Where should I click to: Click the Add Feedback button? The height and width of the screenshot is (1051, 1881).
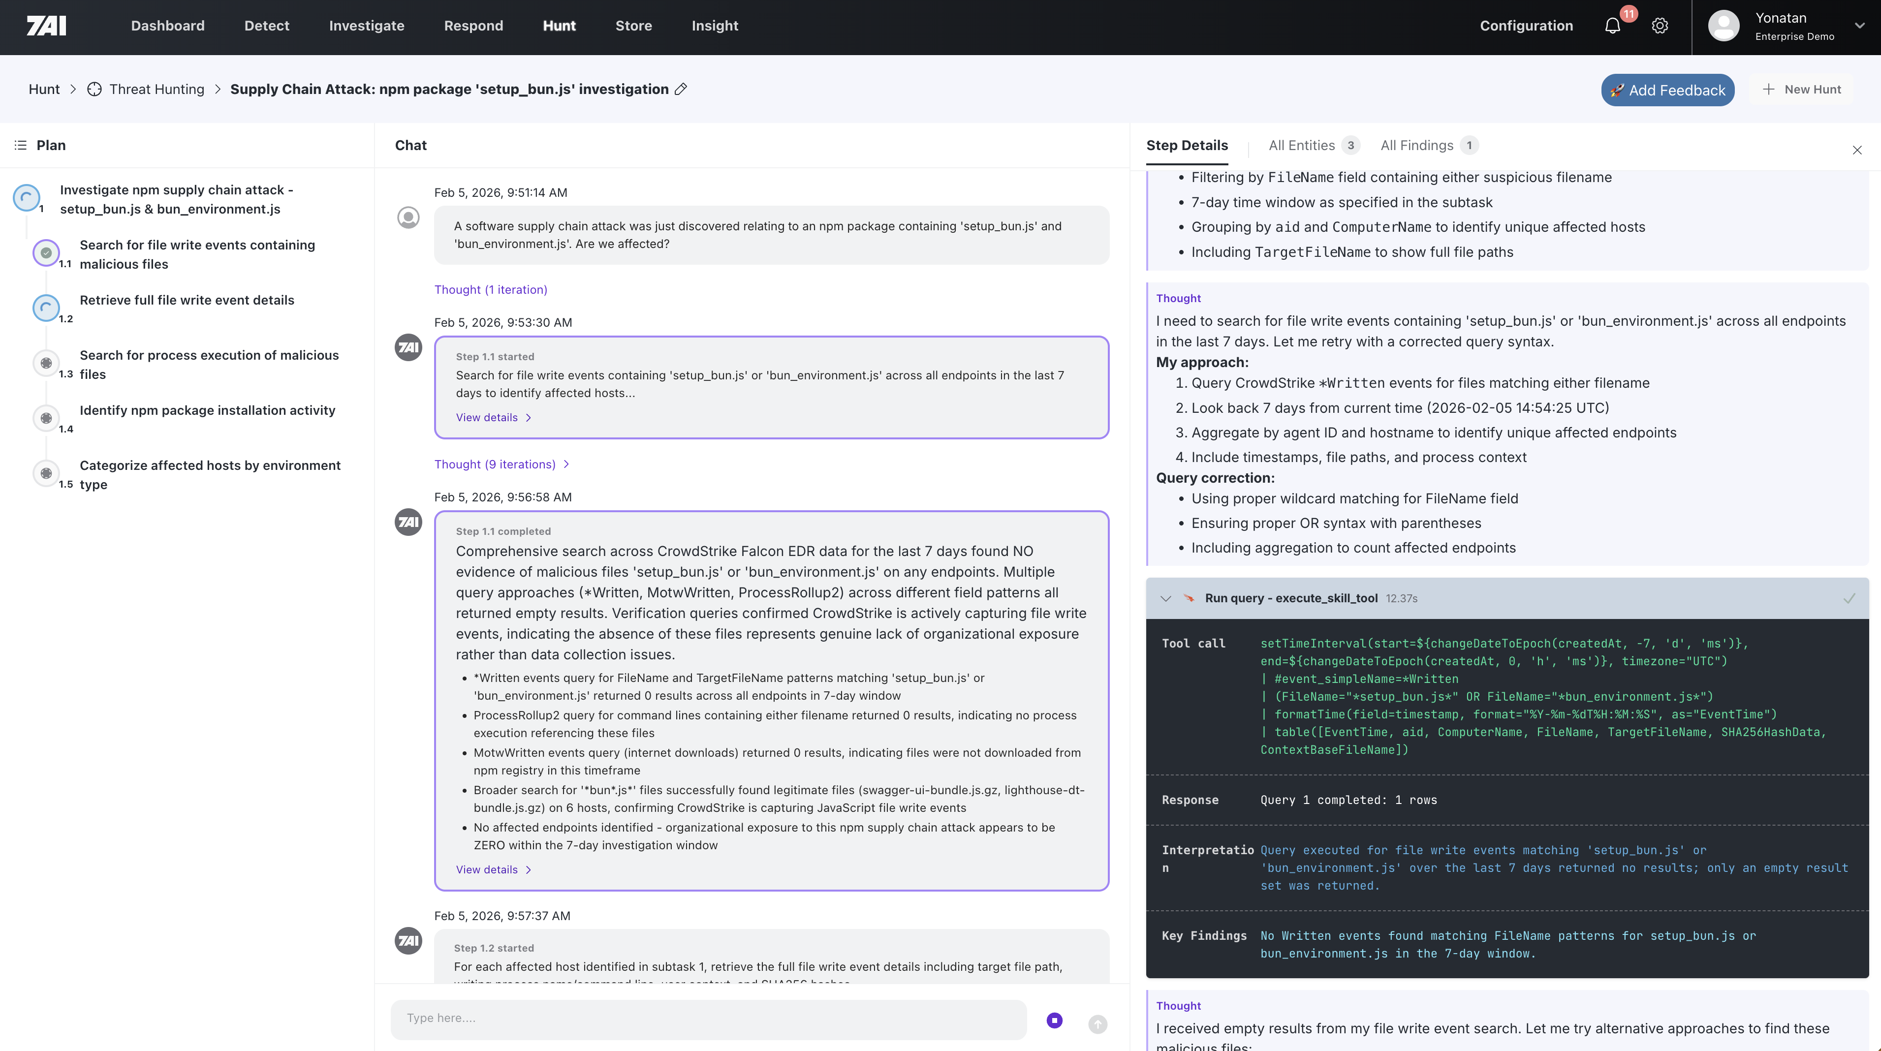[x=1668, y=90]
